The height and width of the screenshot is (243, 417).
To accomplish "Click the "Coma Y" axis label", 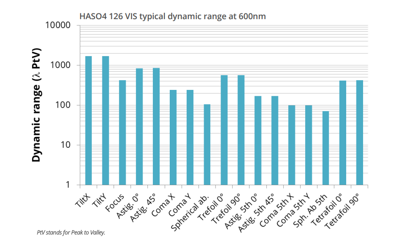I will (x=180, y=205).
